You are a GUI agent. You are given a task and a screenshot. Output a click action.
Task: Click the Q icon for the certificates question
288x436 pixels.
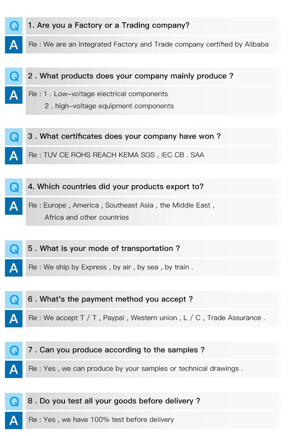(x=14, y=136)
